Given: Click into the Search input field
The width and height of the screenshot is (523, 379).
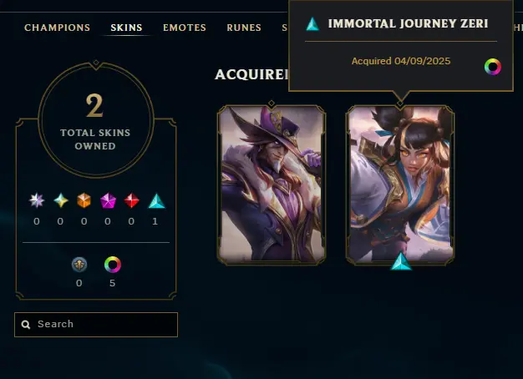Looking at the screenshot, I should 96,325.
